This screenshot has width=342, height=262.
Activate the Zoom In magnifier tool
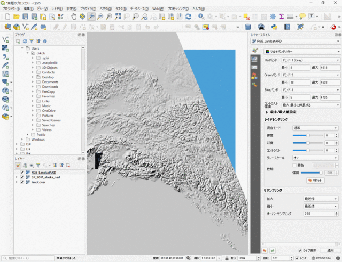(91, 17)
